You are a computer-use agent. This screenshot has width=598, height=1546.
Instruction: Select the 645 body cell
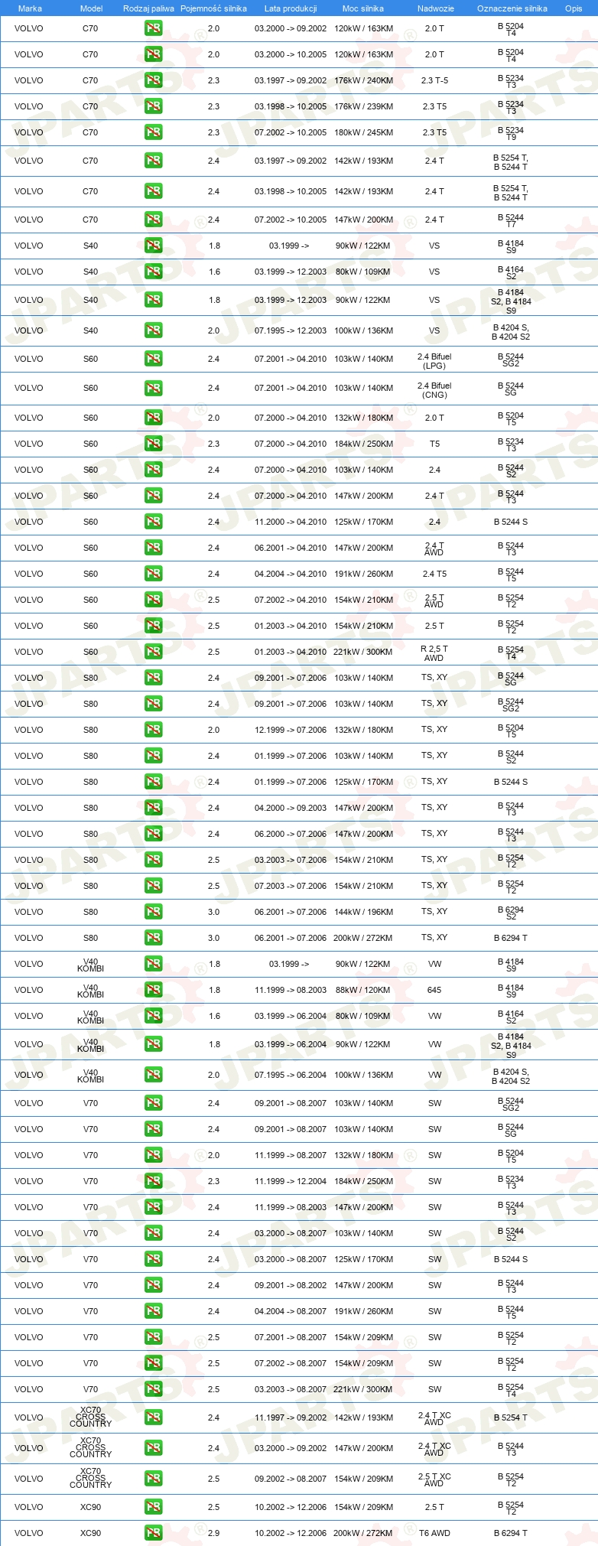pyautogui.click(x=434, y=990)
